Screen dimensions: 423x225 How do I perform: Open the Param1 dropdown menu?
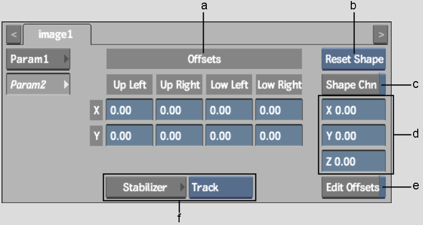click(x=38, y=59)
